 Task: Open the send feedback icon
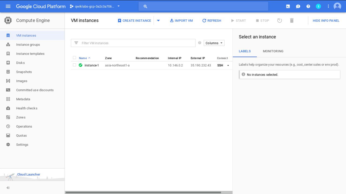[298, 6]
